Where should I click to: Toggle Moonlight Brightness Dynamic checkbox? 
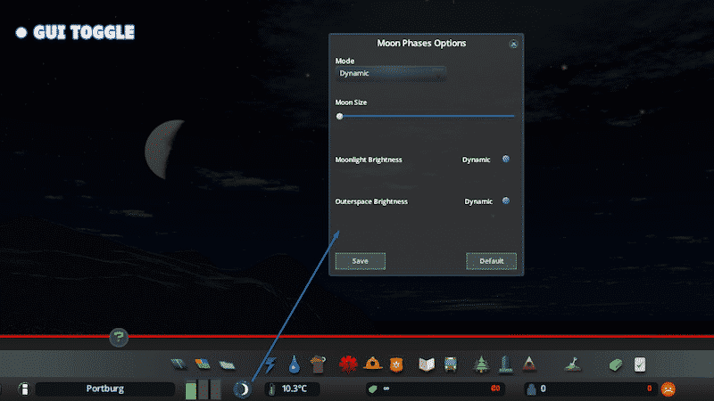[x=506, y=160]
